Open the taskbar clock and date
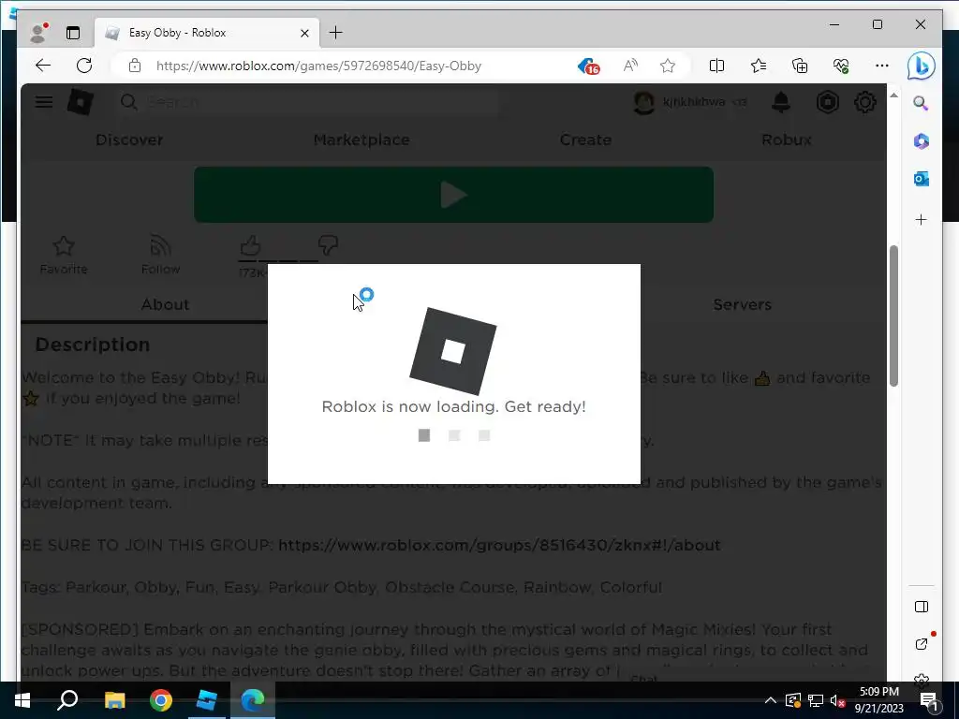Viewport: 959px width, 719px height. tap(878, 700)
